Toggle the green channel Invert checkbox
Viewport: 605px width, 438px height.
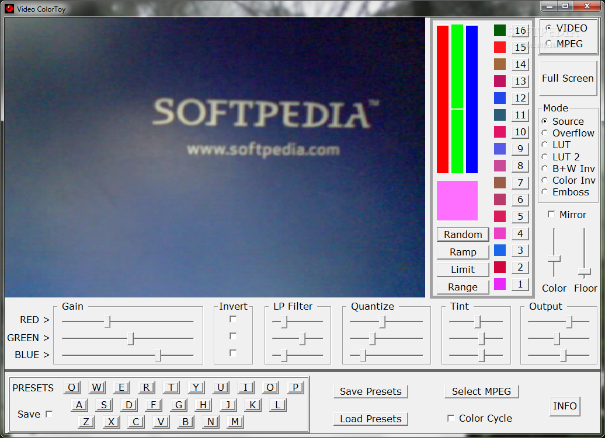coord(232,336)
